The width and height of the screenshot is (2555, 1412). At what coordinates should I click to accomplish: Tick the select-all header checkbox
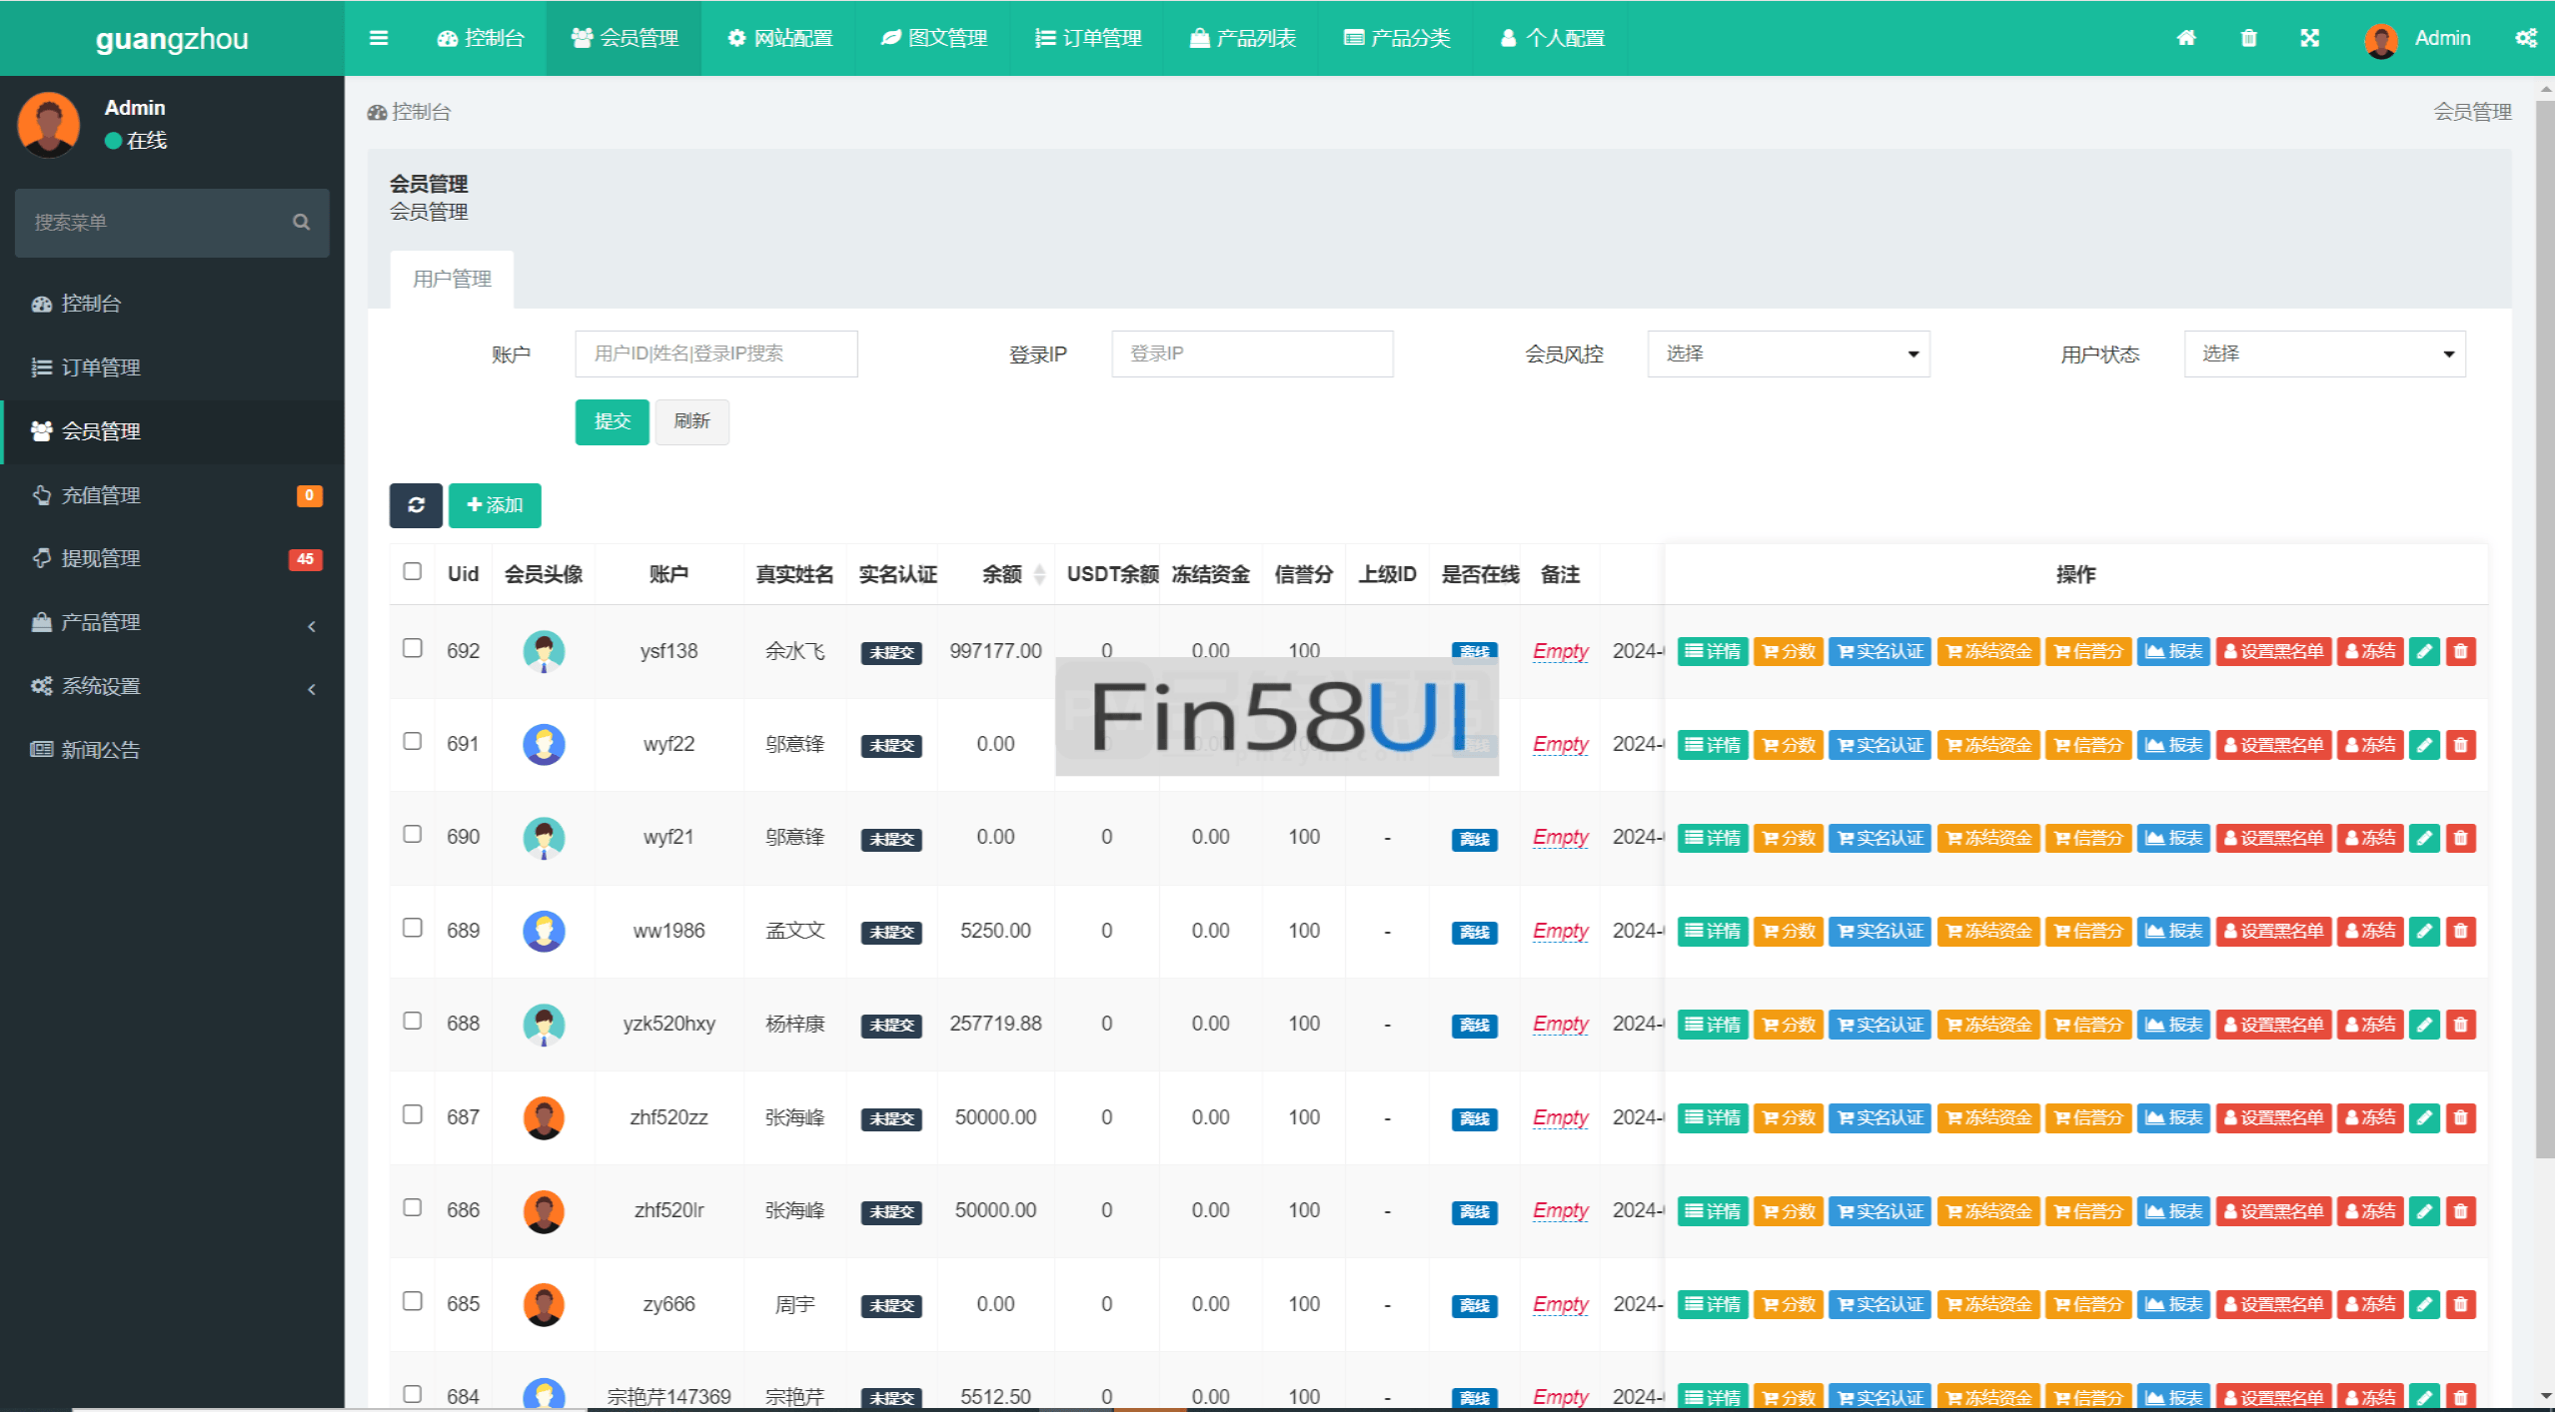(x=412, y=571)
